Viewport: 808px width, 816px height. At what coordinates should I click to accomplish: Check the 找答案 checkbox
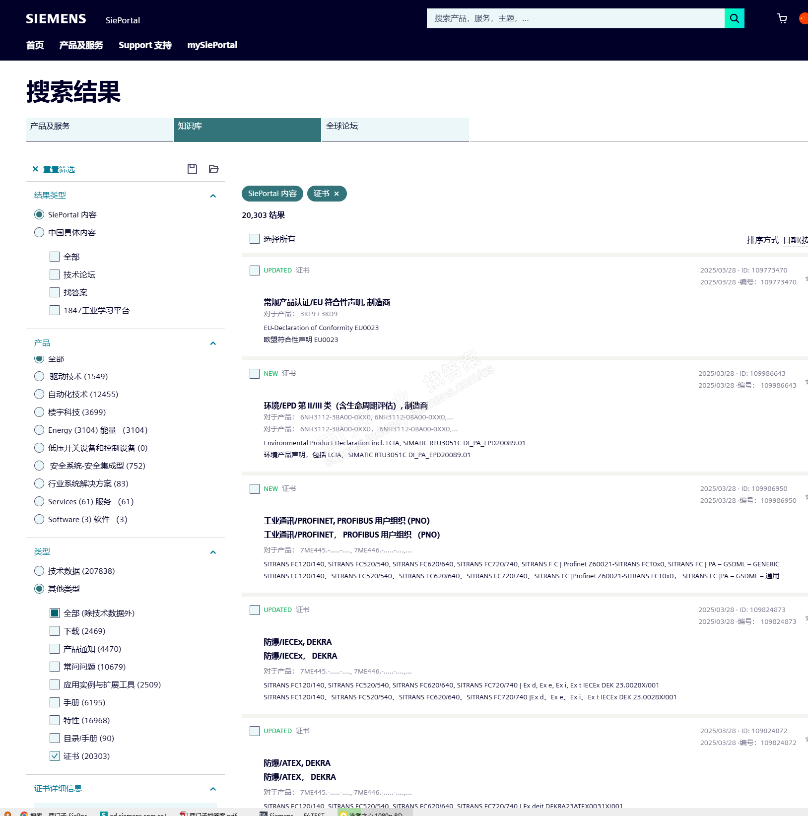[55, 292]
